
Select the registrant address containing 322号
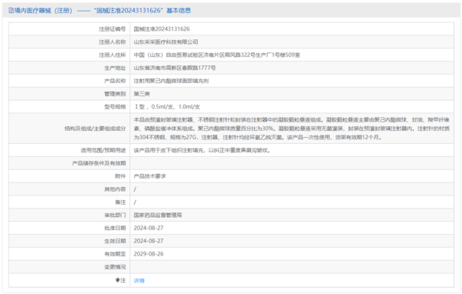click(x=217, y=55)
